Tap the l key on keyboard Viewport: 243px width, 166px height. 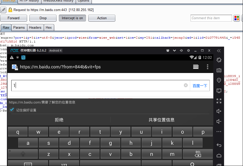coord(193,143)
